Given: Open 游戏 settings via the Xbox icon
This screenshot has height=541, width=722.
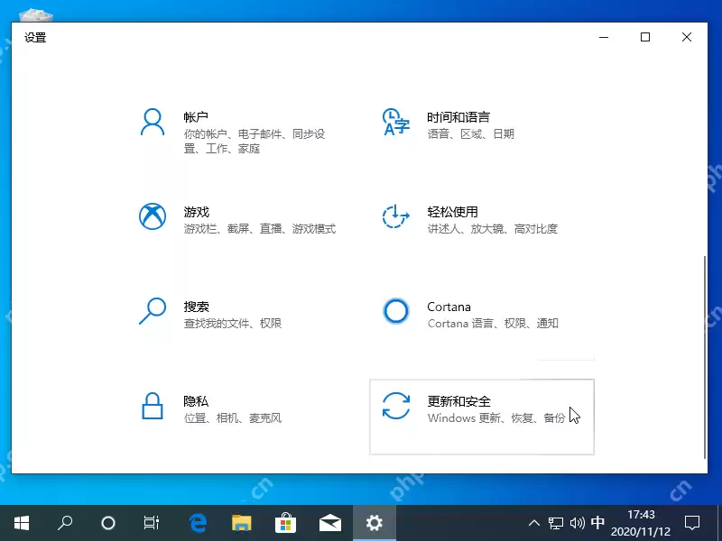Looking at the screenshot, I should point(152,216).
